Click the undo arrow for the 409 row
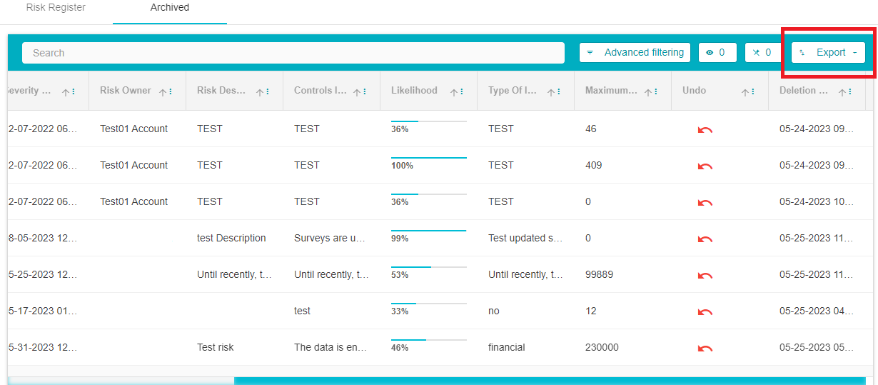 (705, 166)
